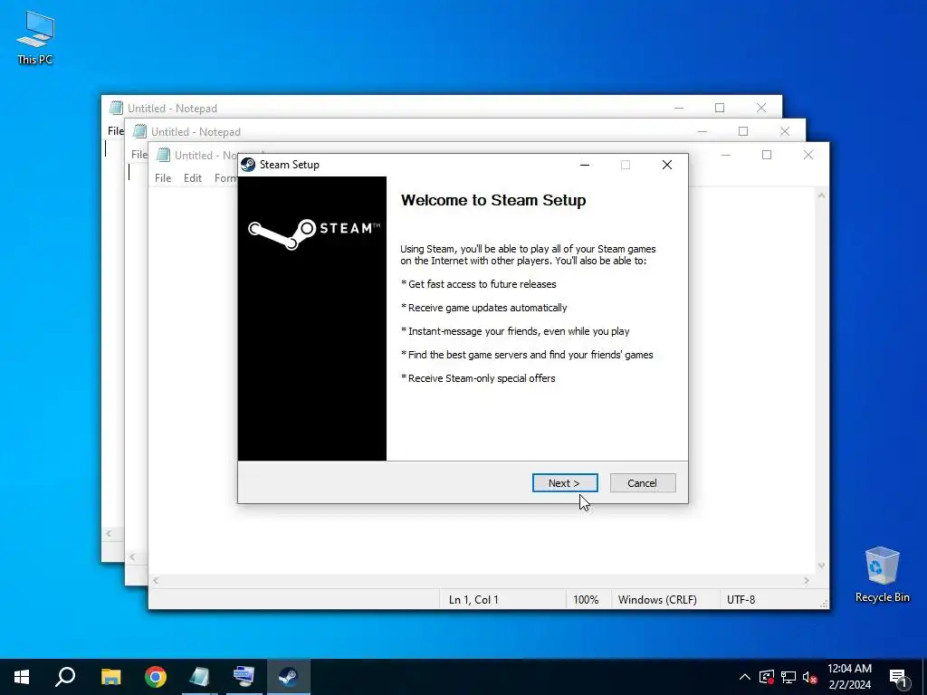This screenshot has width=927, height=695.
Task: Maximize the middle Notepad window
Action: tap(743, 131)
